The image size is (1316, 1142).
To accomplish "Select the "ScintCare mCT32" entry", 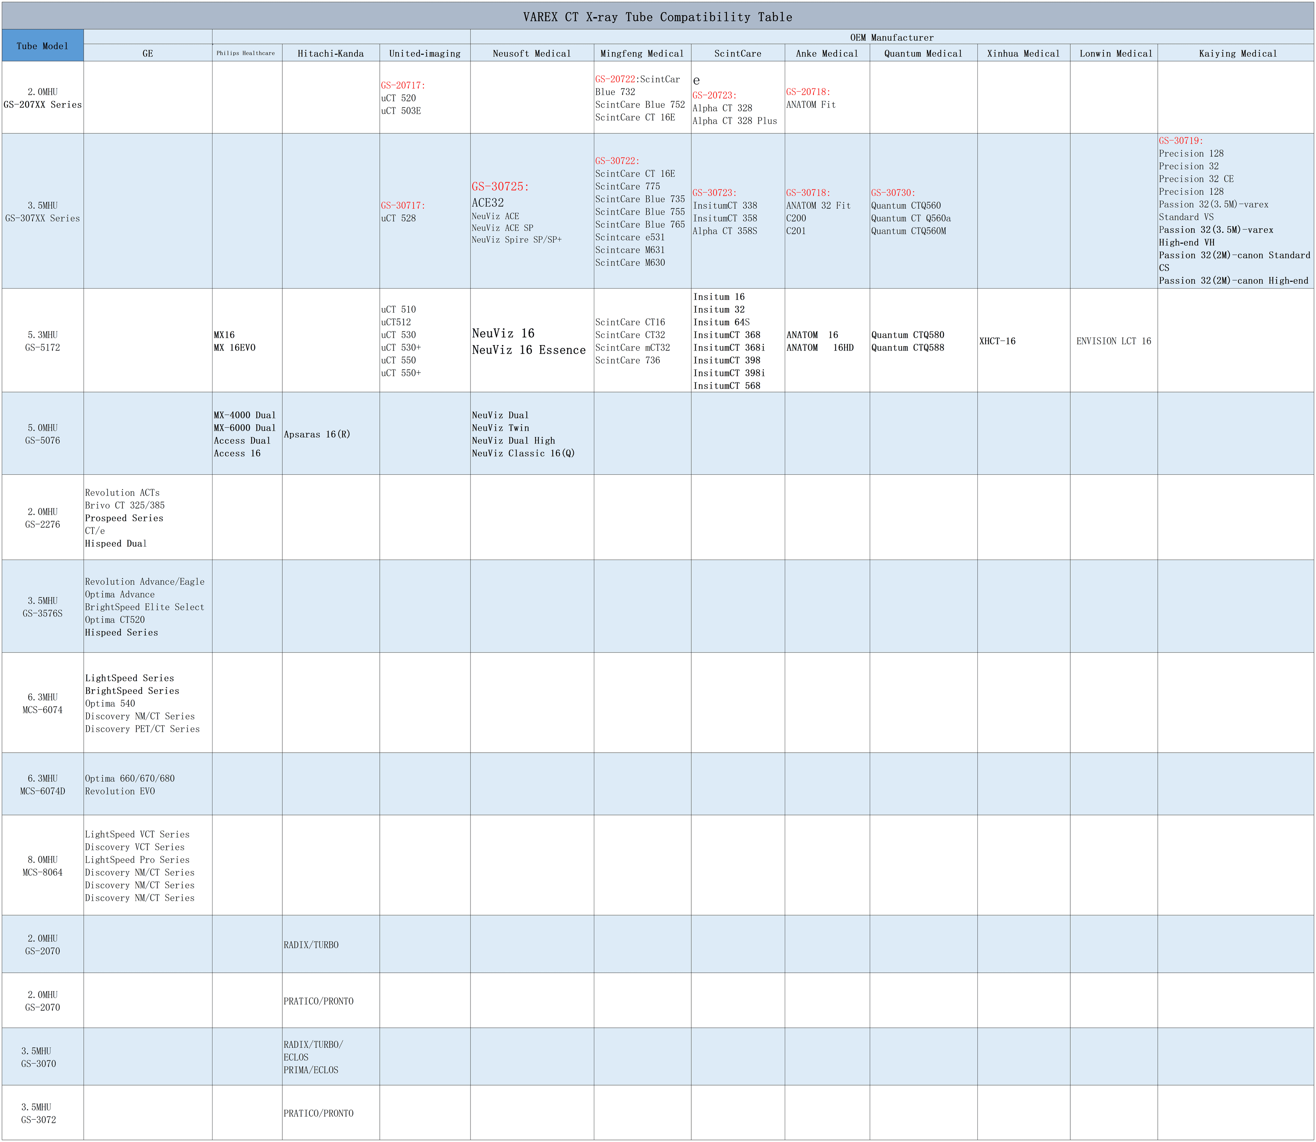I will (633, 347).
